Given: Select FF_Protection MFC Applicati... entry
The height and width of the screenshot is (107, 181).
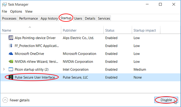Looking at the screenshot, I should (37, 46).
